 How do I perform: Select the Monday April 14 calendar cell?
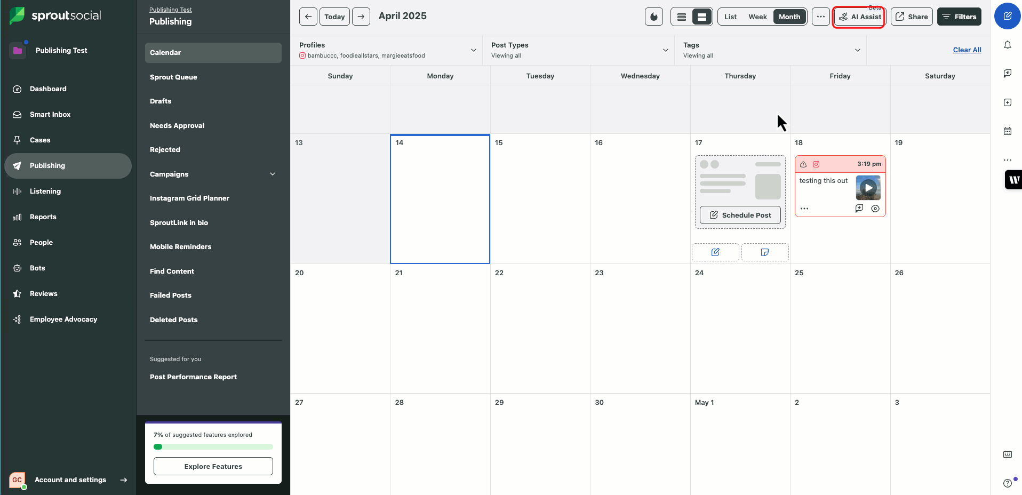click(440, 199)
